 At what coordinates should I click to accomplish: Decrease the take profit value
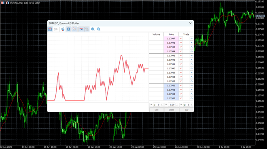181,105
